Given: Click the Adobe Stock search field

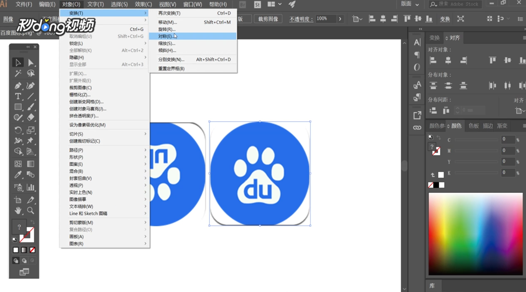Looking at the screenshot, I should [455, 4].
